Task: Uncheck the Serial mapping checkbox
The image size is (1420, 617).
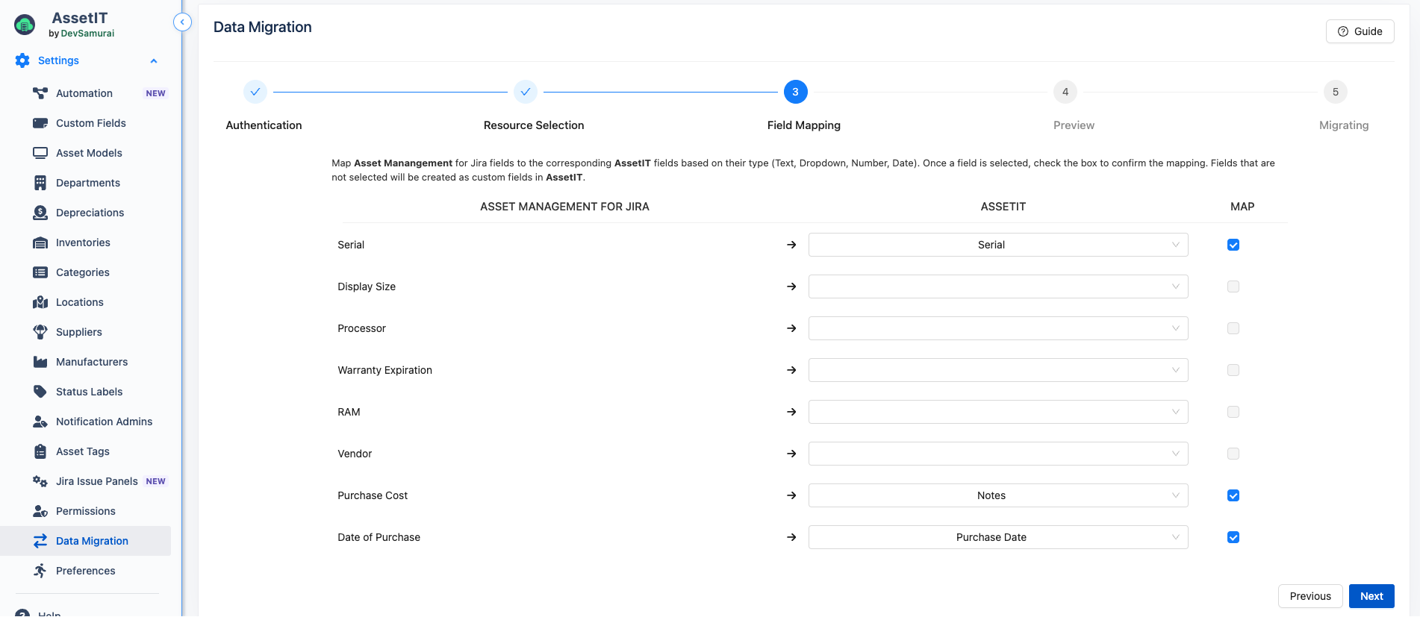Action: [x=1233, y=245]
